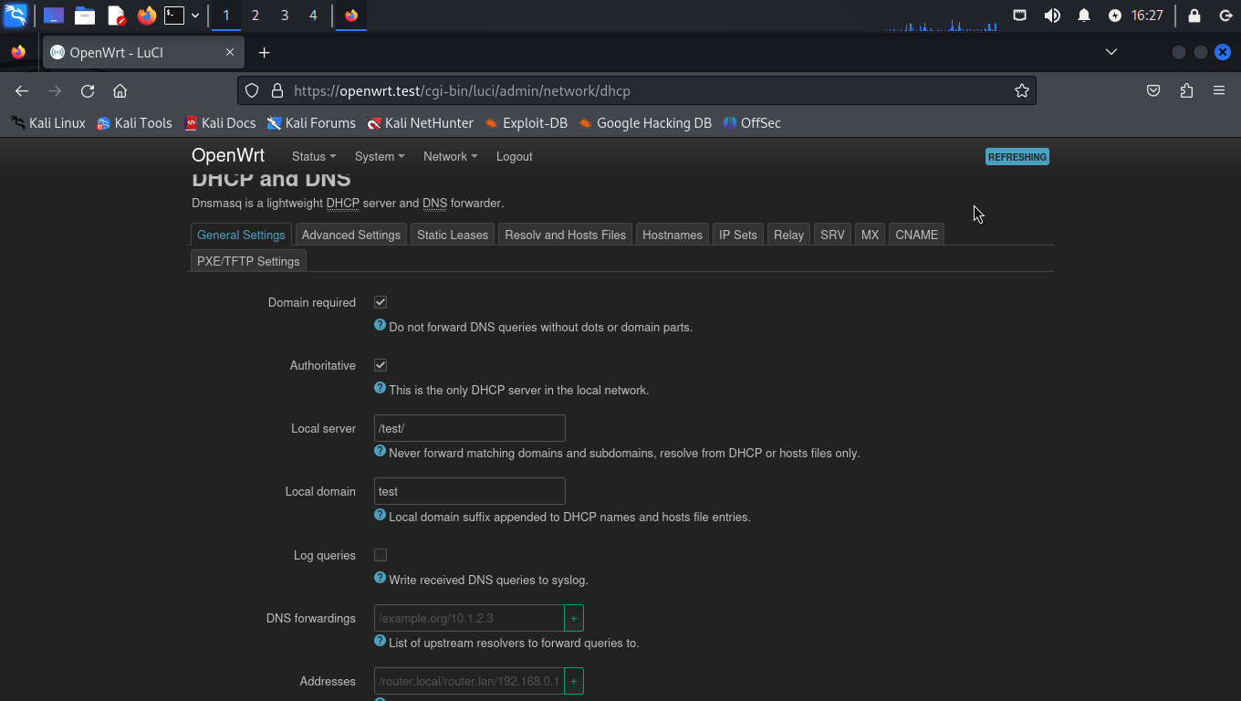
Task: Switch to the Static Leases tab
Action: (453, 235)
